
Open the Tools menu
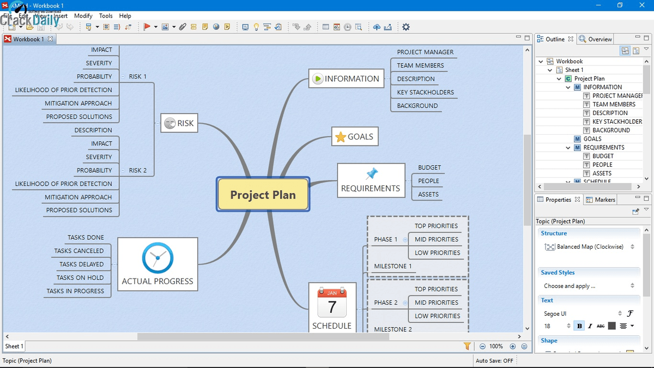pyautogui.click(x=106, y=16)
